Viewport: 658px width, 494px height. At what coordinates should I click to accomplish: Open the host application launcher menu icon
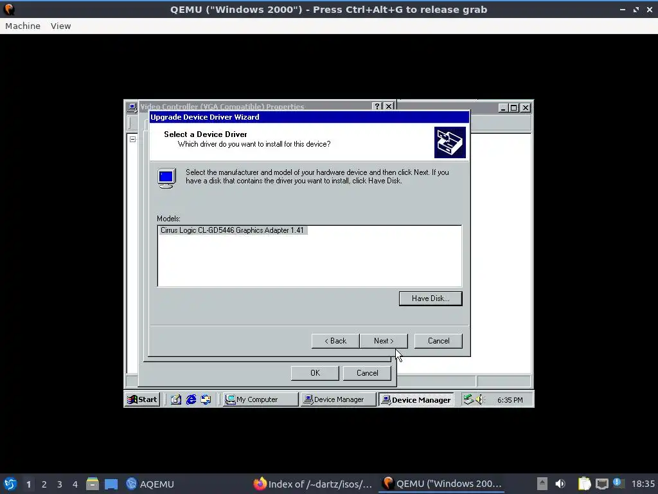[10, 484]
